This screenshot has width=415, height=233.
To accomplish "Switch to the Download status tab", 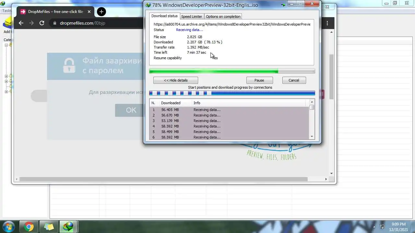I will coord(164,16).
